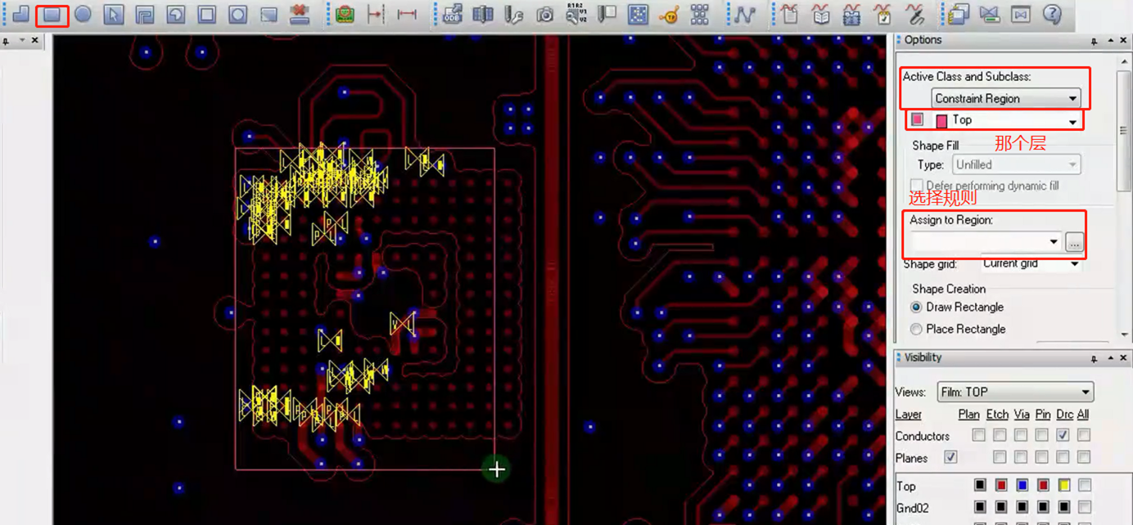
Task: Click the checklist waveform audit icon
Action: (x=882, y=15)
